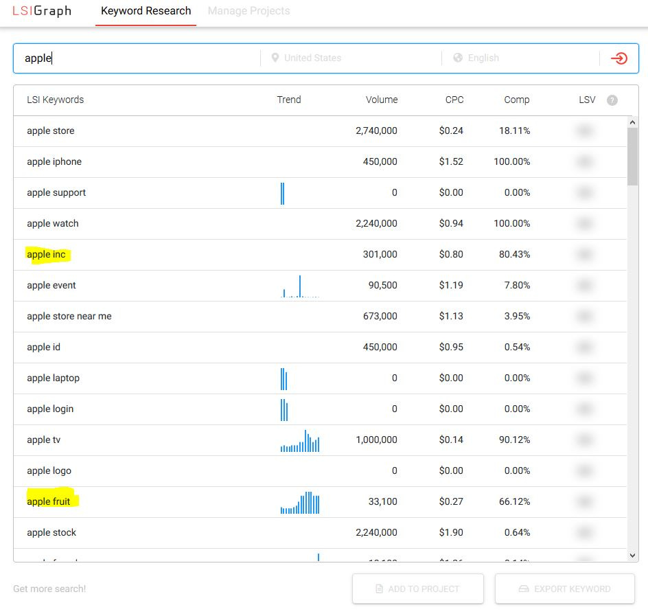Click the 18.11% competition value

point(515,131)
